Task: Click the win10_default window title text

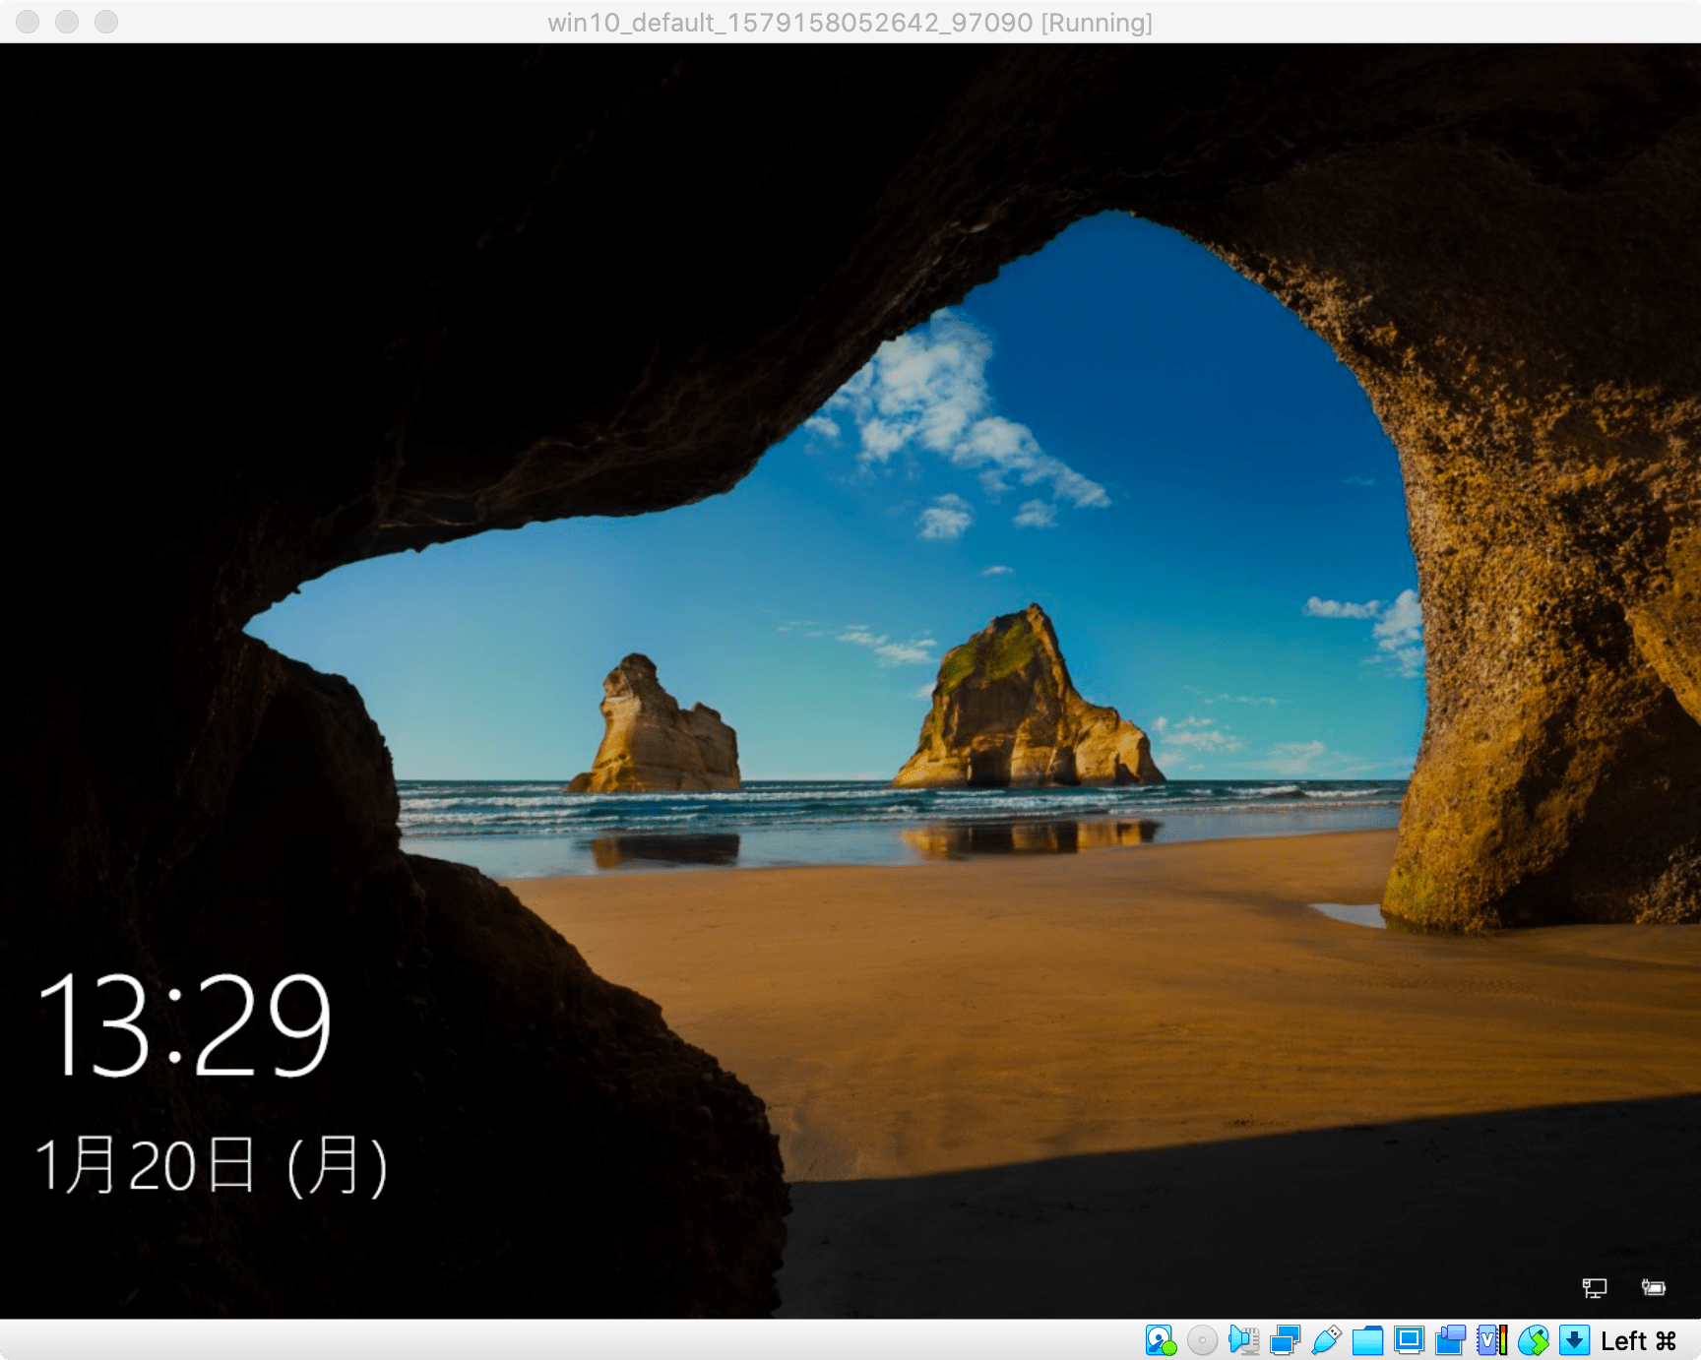Action: pyautogui.click(x=850, y=22)
